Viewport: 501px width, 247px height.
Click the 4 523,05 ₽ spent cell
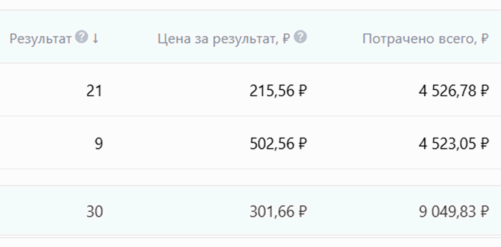[453, 144]
